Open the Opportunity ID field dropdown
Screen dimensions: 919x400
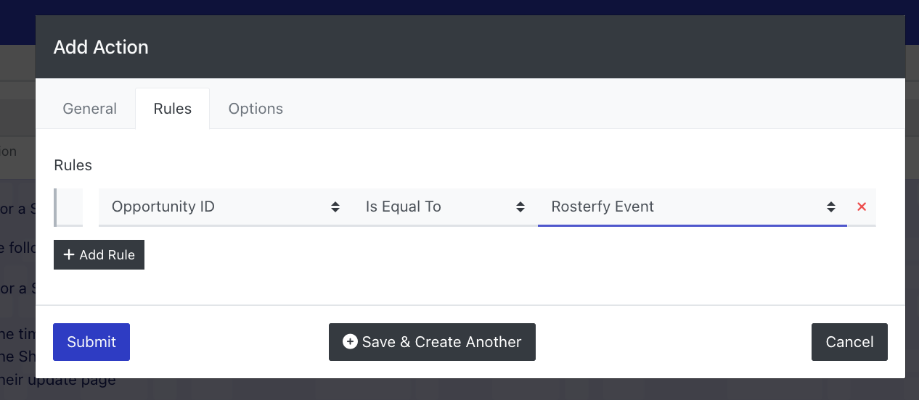226,207
